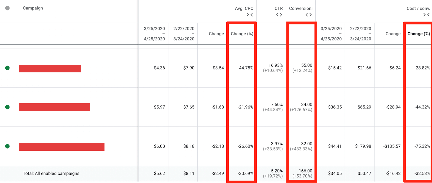Select the -75.32% cost change cell

click(422, 146)
